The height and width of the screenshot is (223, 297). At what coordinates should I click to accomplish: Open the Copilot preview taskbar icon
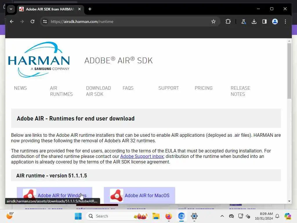point(288,216)
